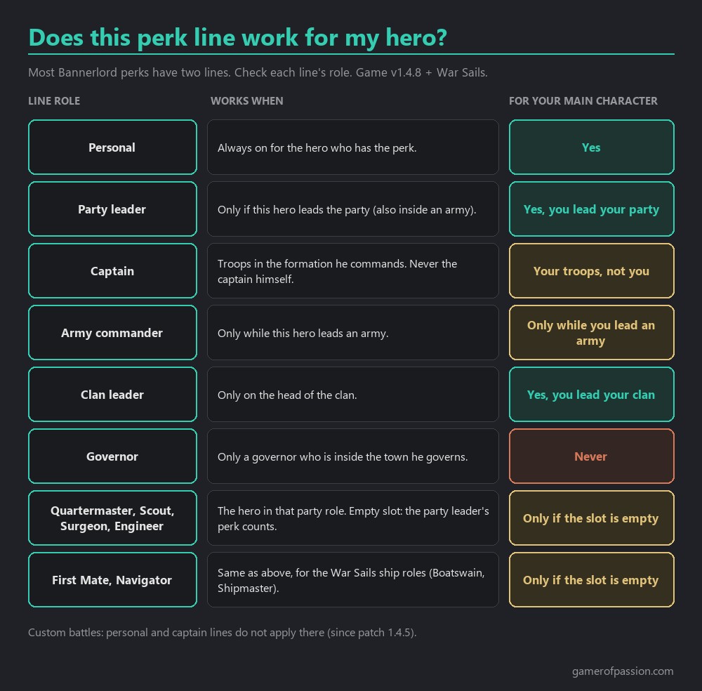The height and width of the screenshot is (691, 702).
Task: Click the Personal line role box
Action: 112,147
